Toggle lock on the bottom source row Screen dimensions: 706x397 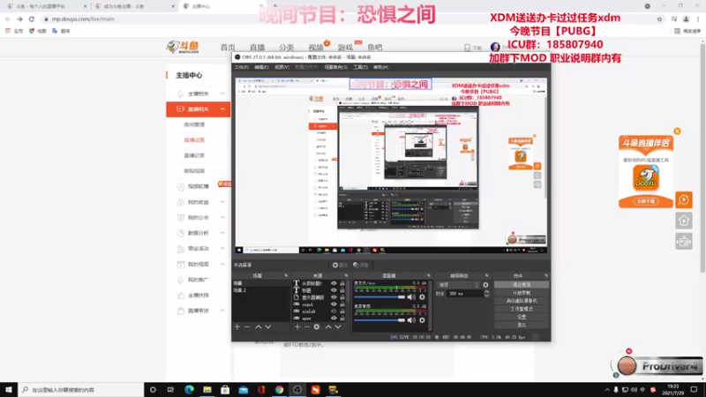(342, 318)
